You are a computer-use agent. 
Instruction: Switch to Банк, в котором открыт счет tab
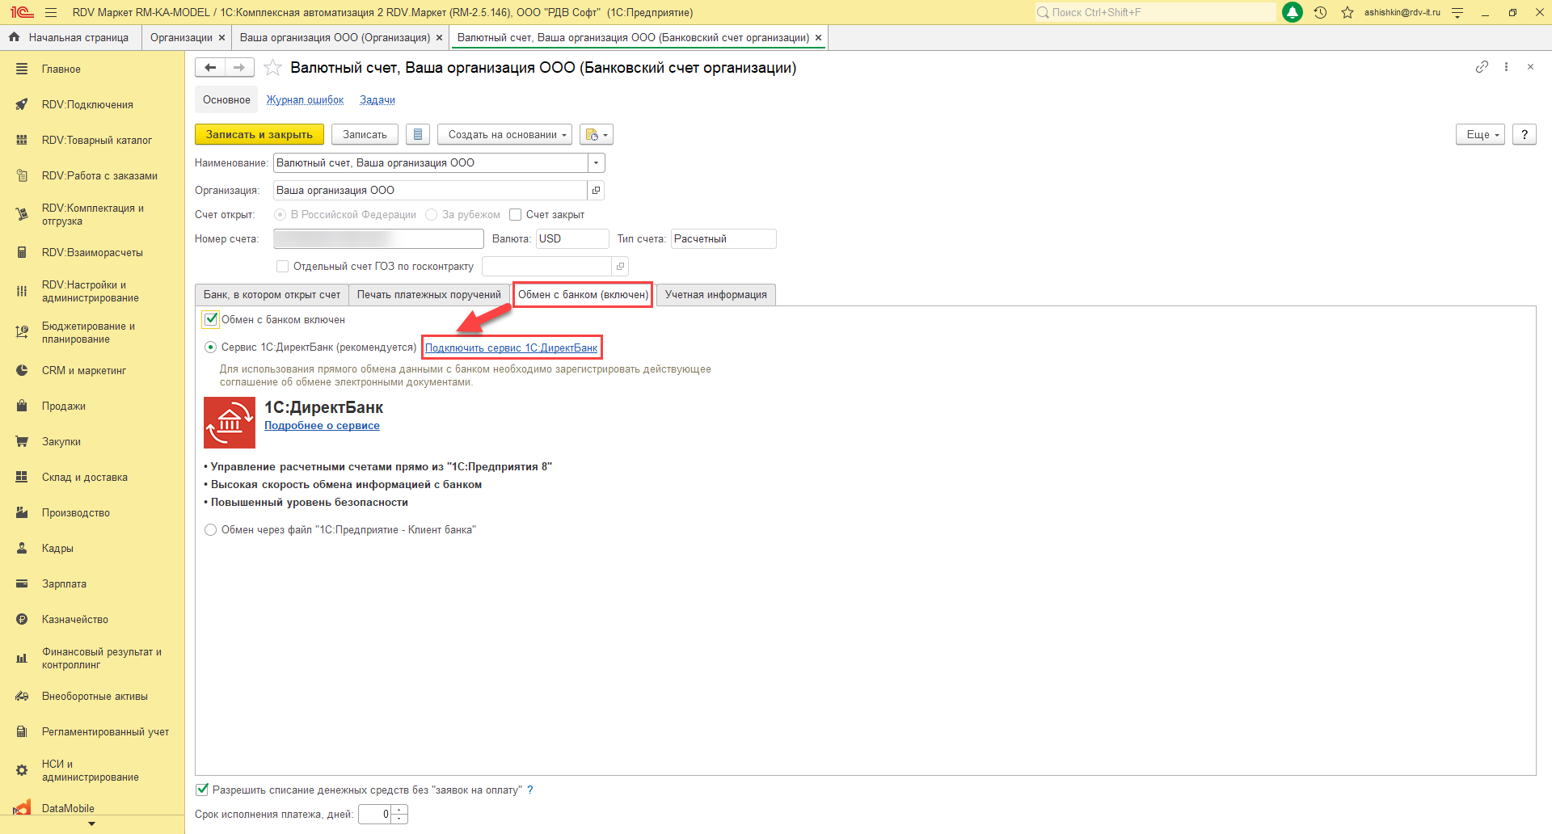coord(272,295)
